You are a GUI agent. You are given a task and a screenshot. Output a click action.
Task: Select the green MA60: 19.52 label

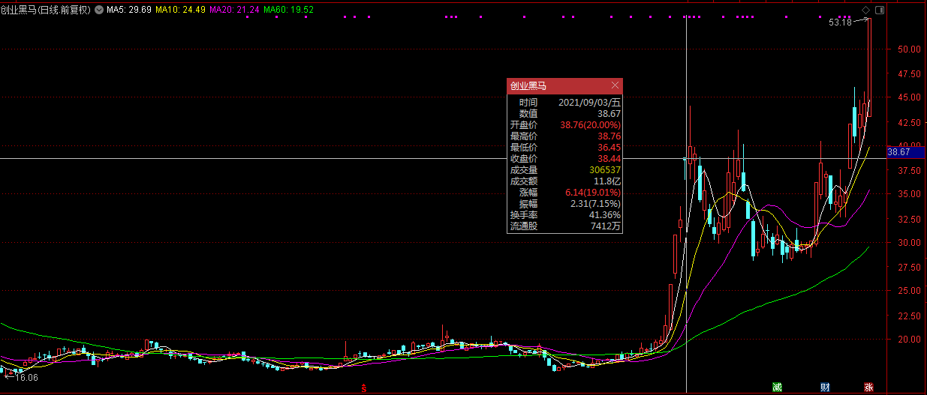[288, 10]
